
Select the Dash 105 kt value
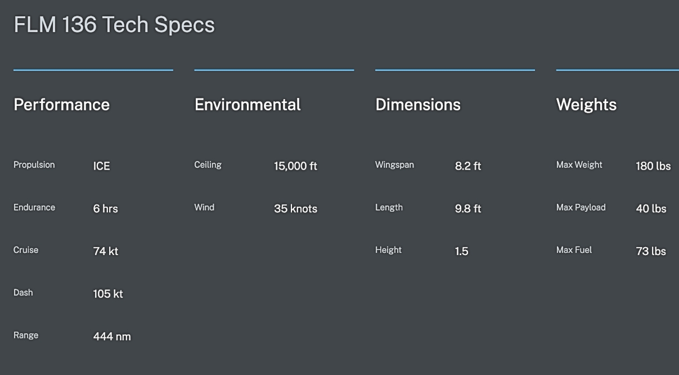108,294
